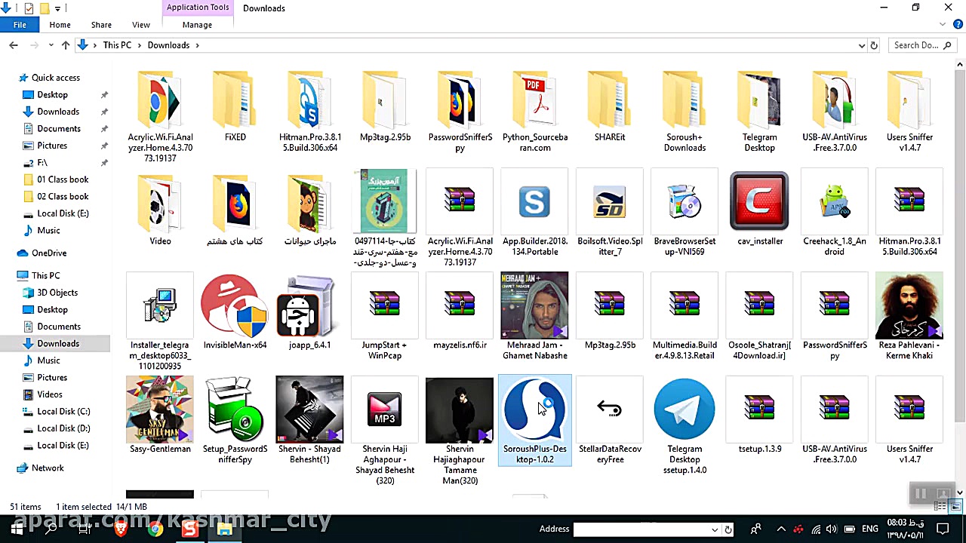Open the Recent locations dropdown arrow

pyautogui.click(x=51, y=45)
